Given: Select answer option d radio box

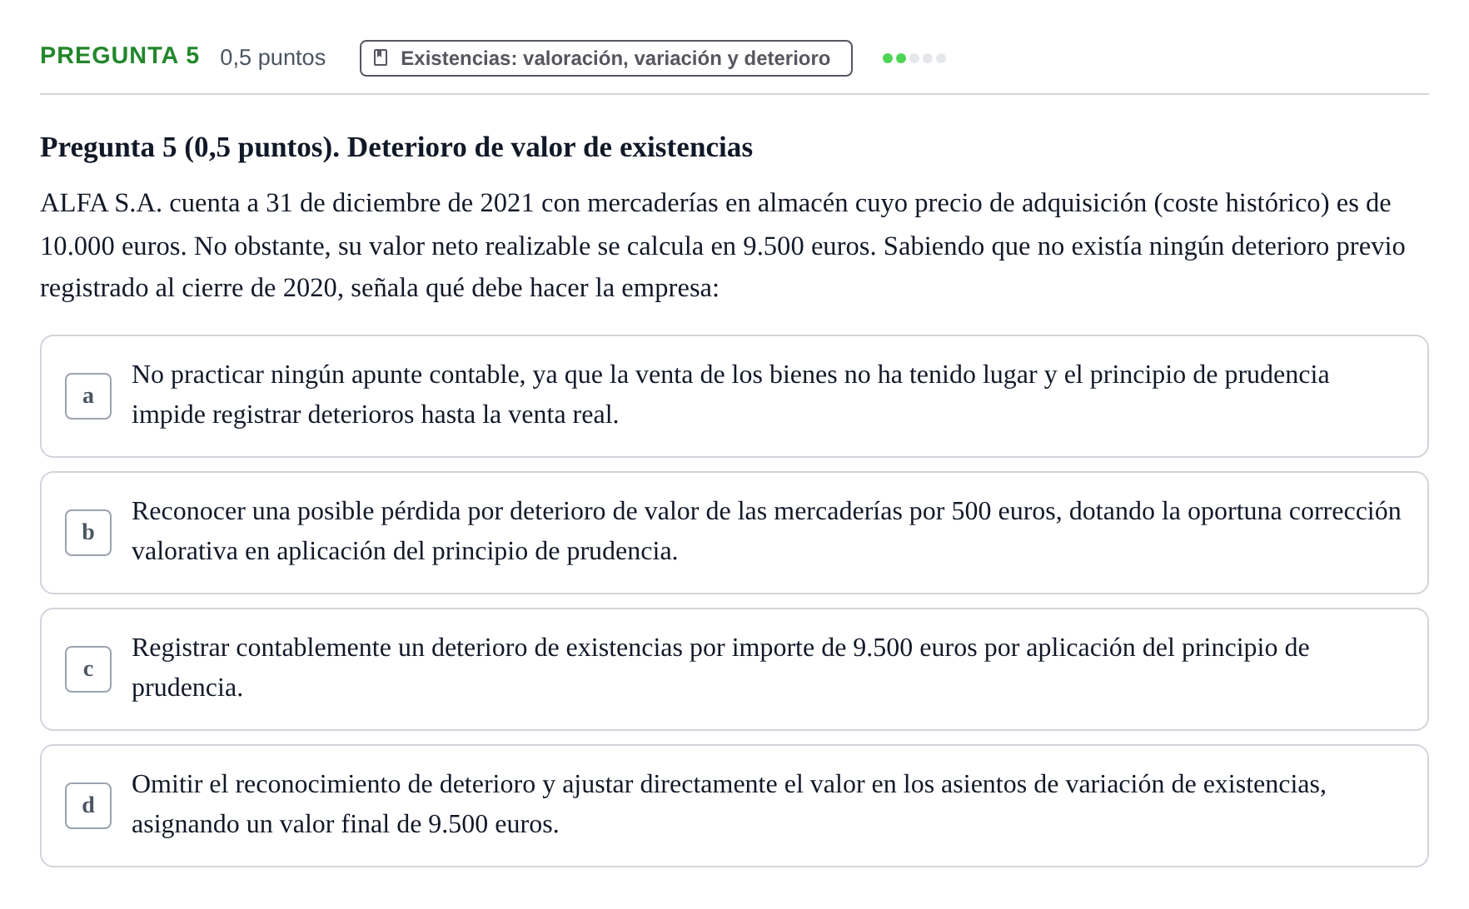Looking at the screenshot, I should tap(88, 806).
